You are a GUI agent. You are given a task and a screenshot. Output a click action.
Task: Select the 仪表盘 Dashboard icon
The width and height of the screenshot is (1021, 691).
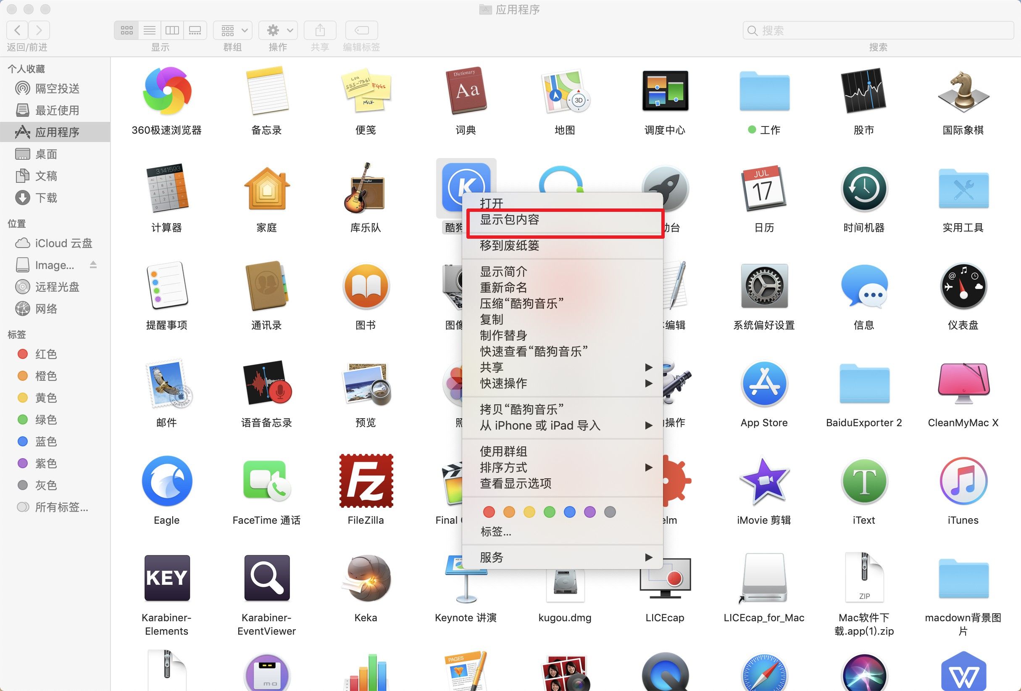963,286
